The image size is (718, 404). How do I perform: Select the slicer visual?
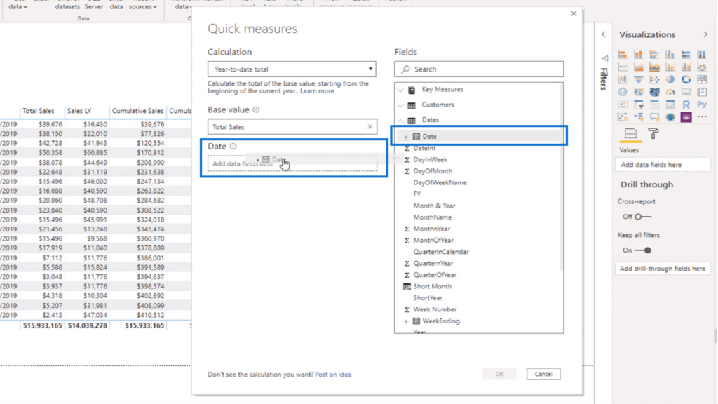pos(638,105)
